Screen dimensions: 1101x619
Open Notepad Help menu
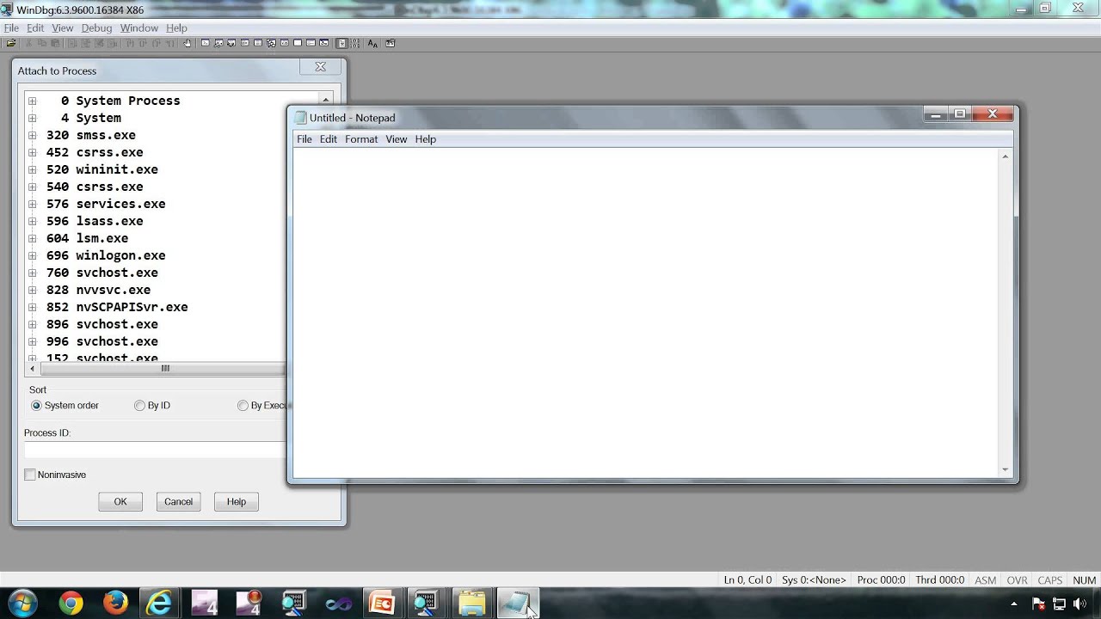click(426, 139)
